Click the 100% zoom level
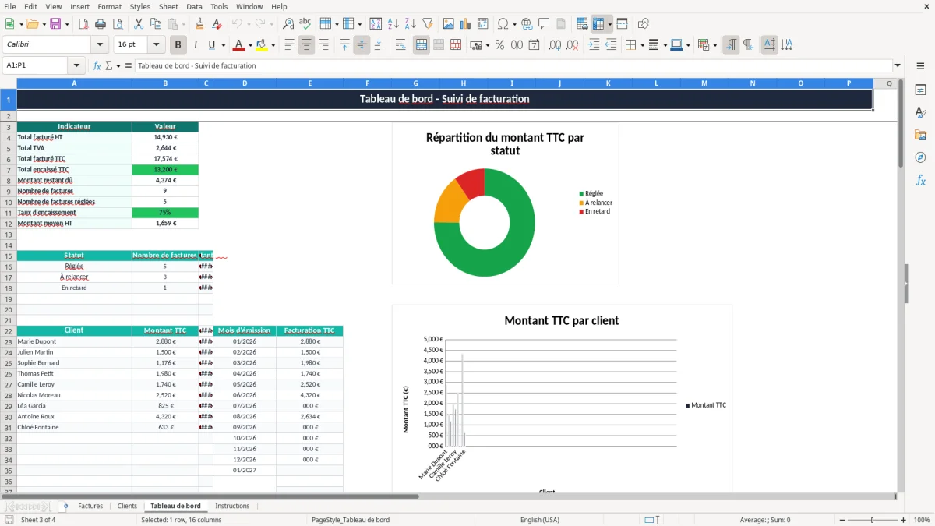Viewport: 935px width, 526px height. coord(922,520)
